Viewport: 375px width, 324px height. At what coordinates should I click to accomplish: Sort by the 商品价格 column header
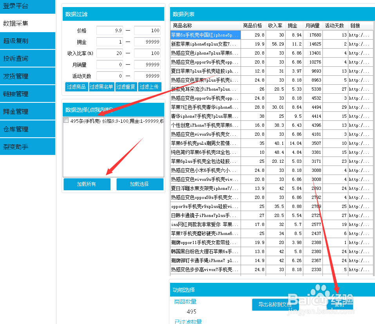point(253,25)
